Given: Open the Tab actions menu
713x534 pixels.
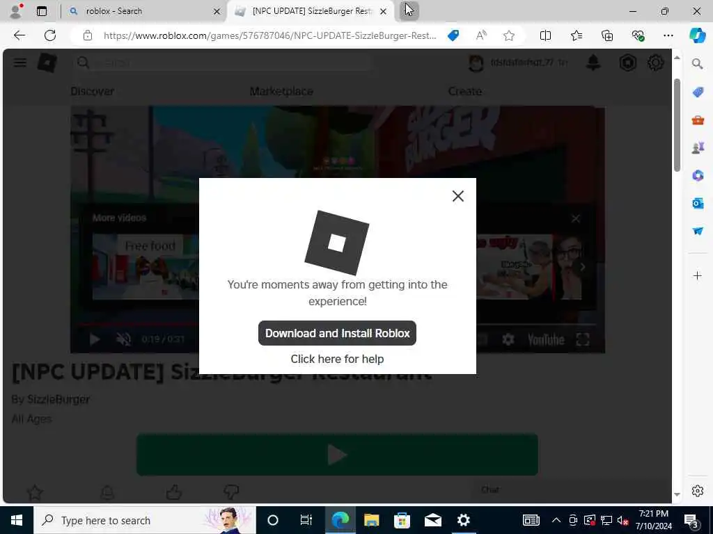Looking at the screenshot, I should [42, 11].
